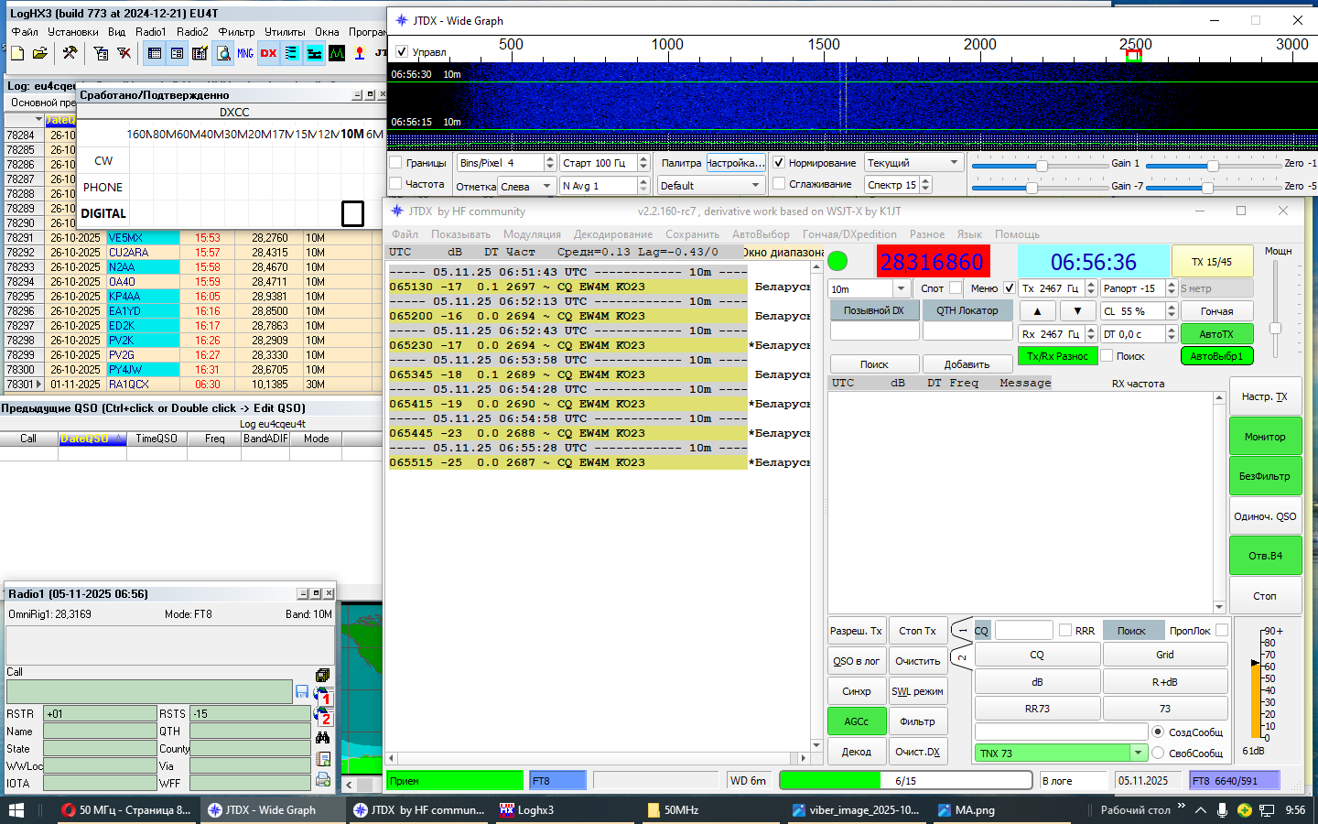Click the blue MNG toolbar icon
1318x824 pixels.
[245, 53]
